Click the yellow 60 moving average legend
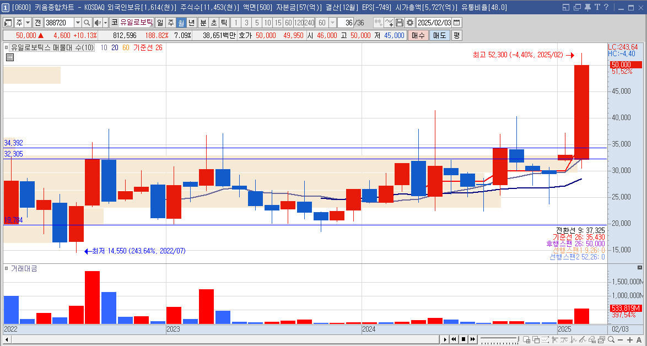 126,47
